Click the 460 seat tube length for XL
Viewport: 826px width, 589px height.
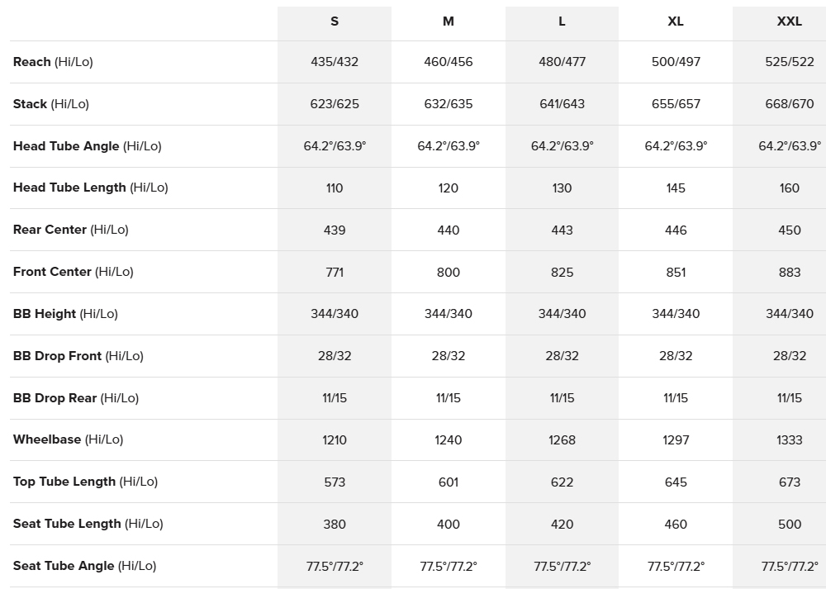pyautogui.click(x=676, y=524)
